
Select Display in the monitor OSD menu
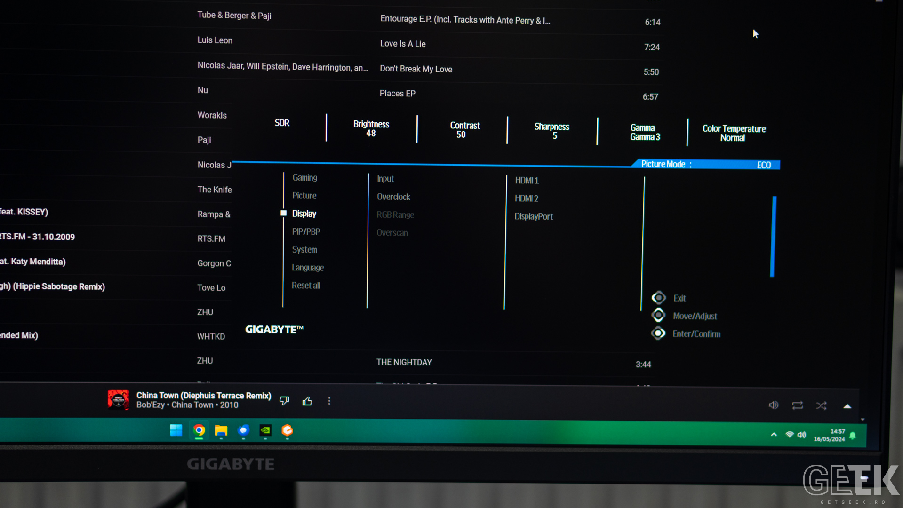304,214
